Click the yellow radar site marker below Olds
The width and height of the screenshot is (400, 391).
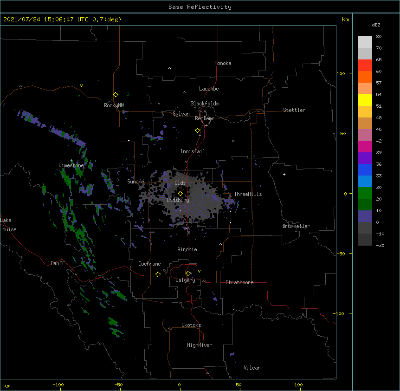tap(180, 193)
